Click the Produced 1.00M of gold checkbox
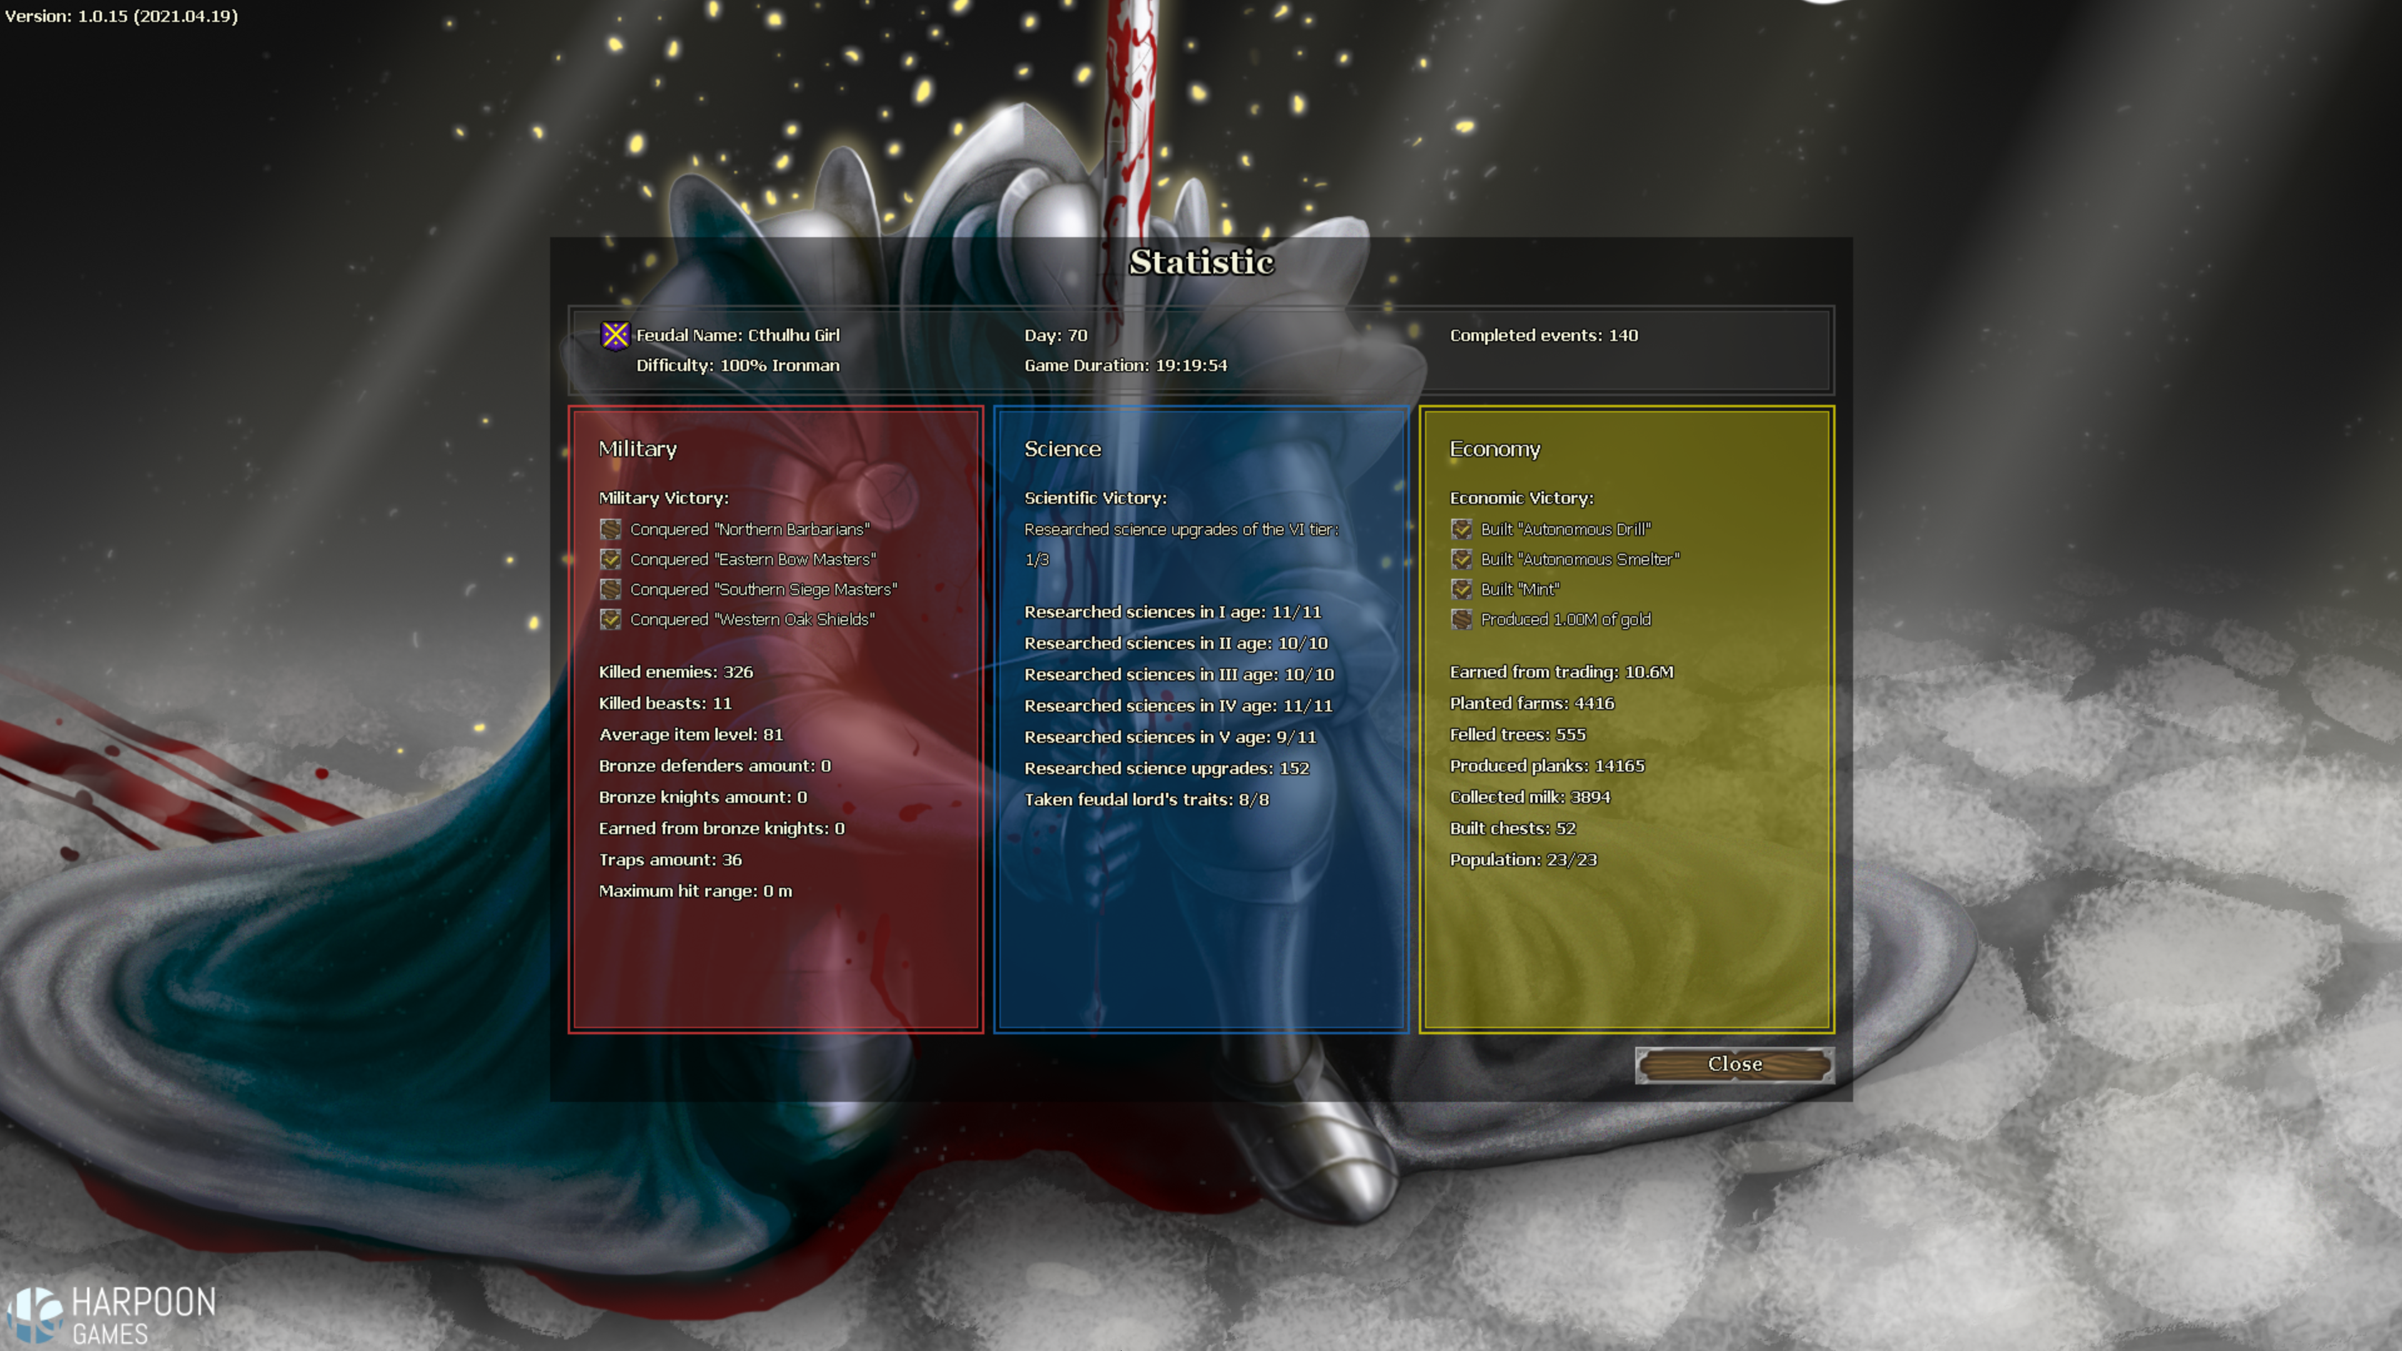Image resolution: width=2402 pixels, height=1351 pixels. pos(1461,619)
